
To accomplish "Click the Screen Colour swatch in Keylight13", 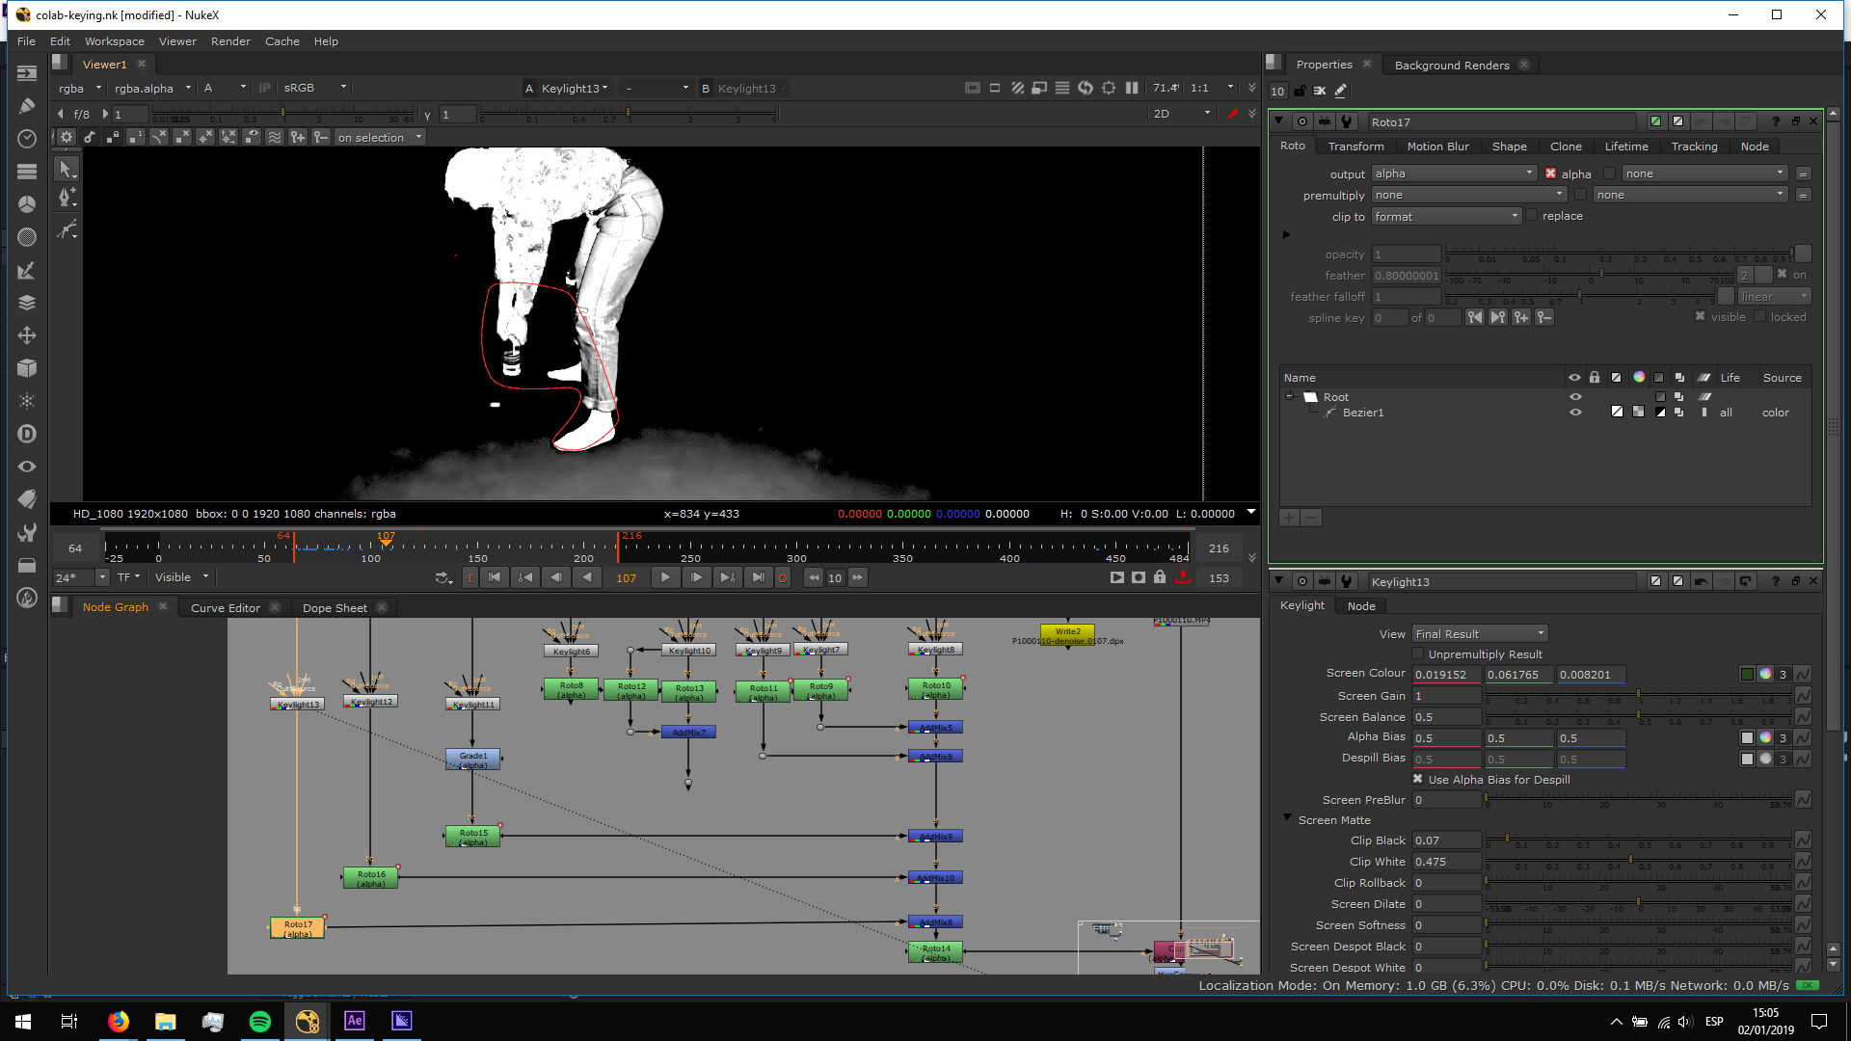I will pyautogui.click(x=1747, y=675).
